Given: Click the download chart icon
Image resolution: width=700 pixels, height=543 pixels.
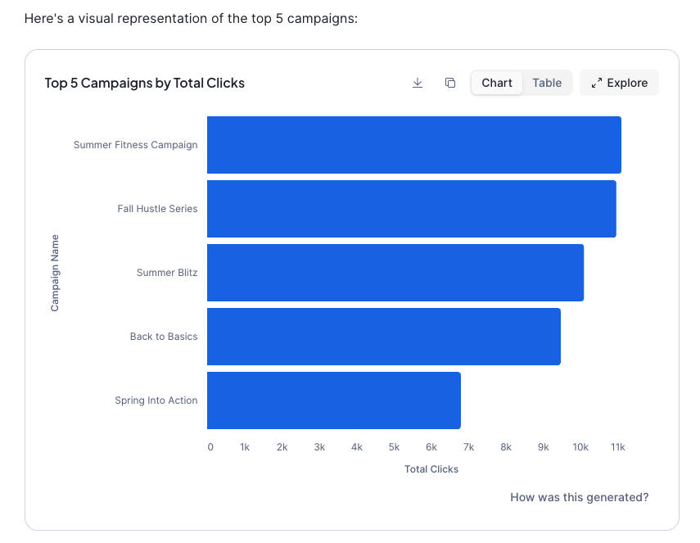Looking at the screenshot, I should coord(418,83).
